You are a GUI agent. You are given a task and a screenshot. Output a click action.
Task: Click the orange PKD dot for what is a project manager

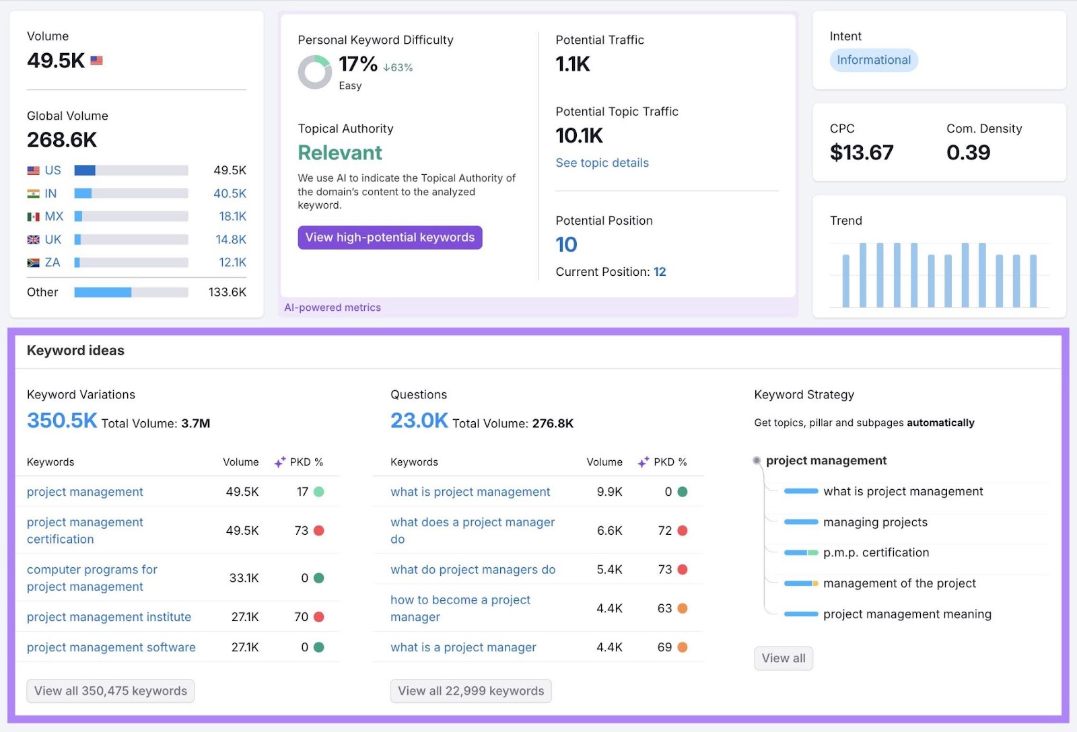(x=682, y=647)
